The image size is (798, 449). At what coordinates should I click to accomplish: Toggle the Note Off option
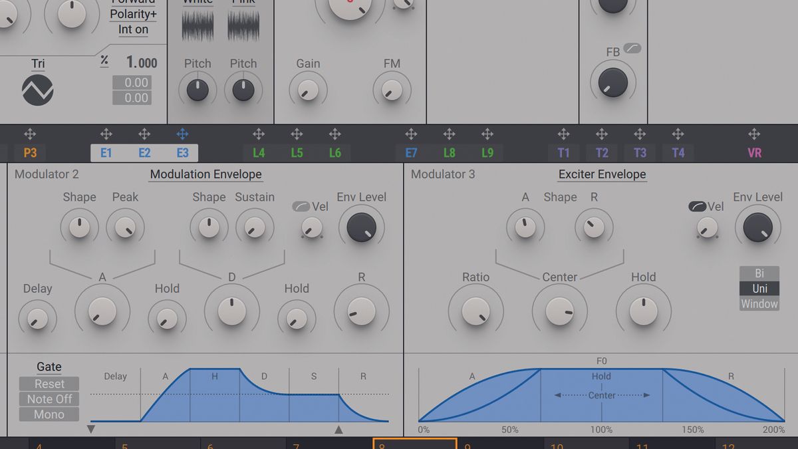point(49,399)
